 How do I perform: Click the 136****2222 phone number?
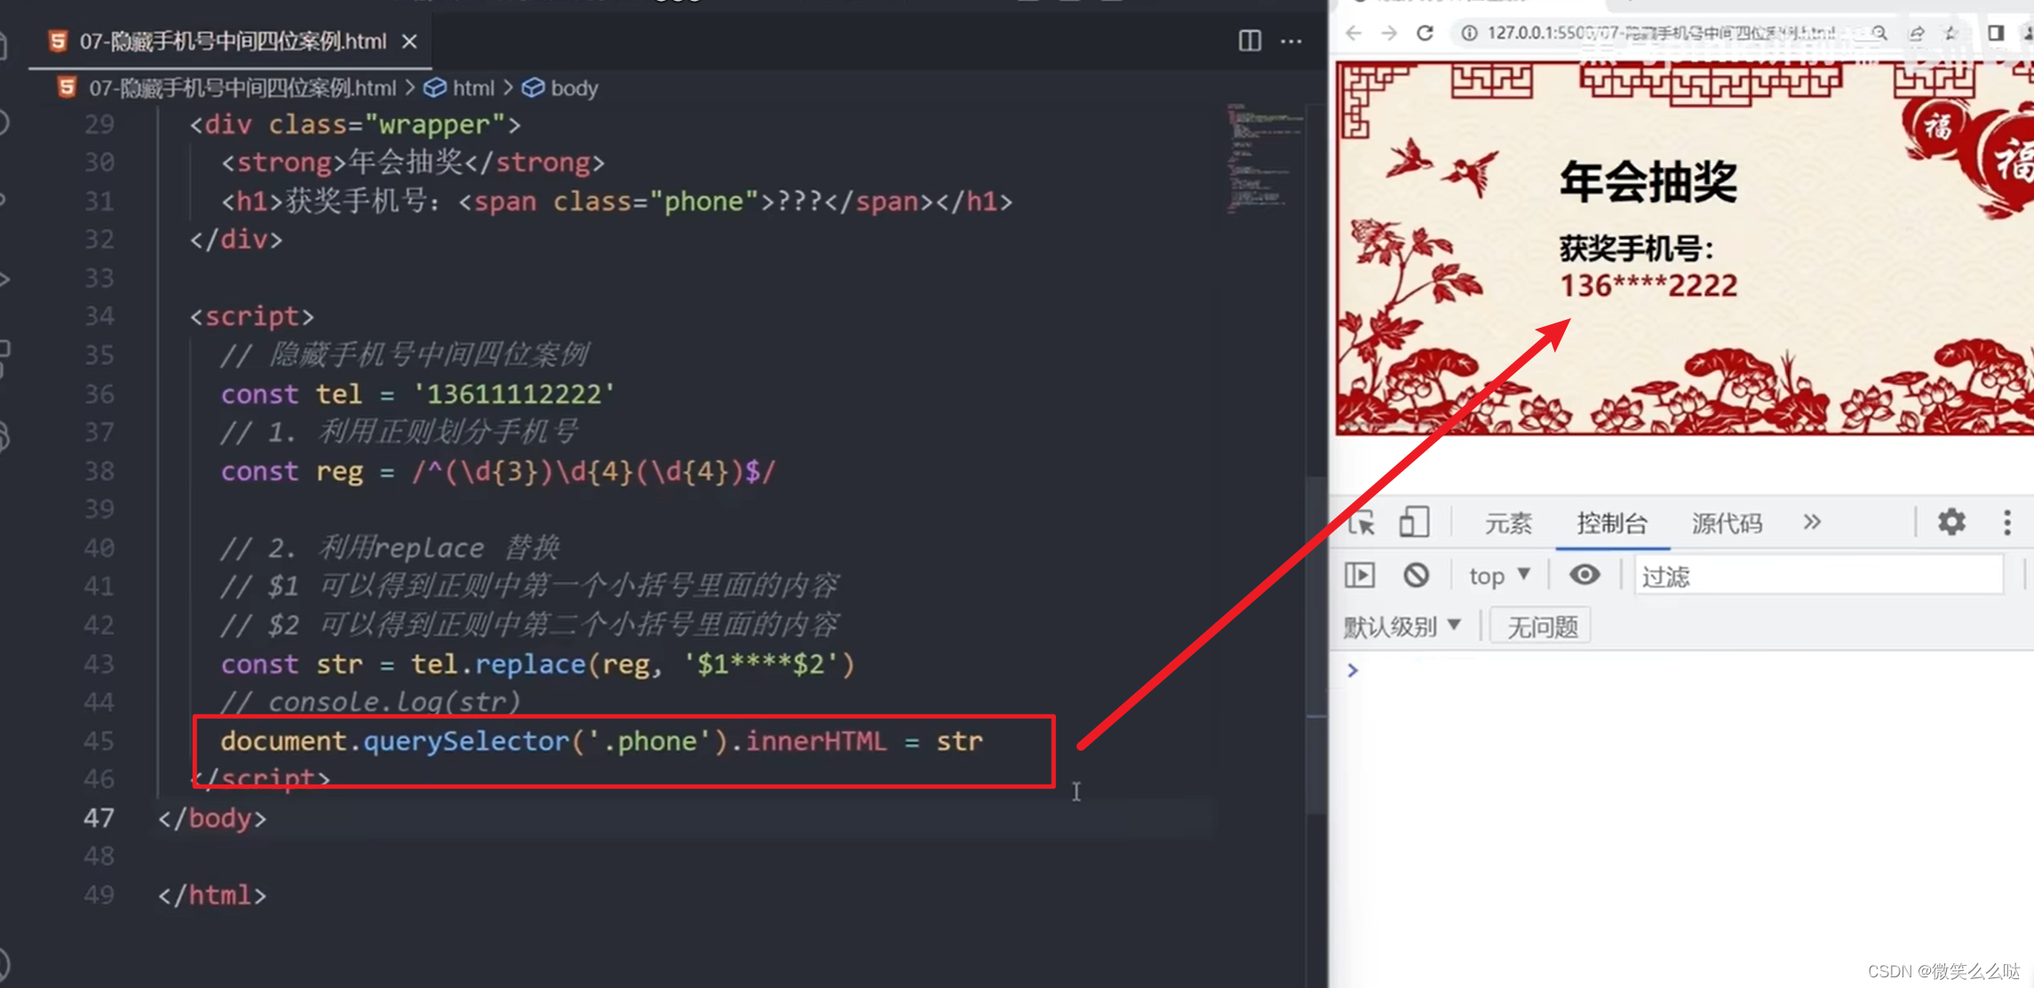point(1649,286)
